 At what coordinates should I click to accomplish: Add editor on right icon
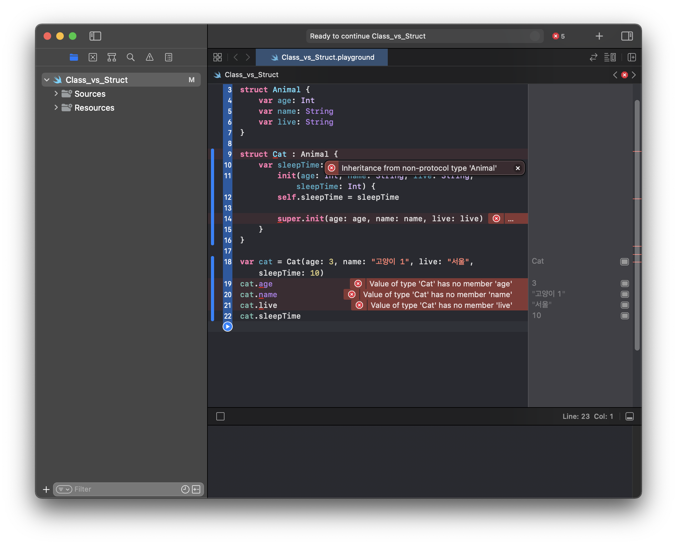(632, 57)
